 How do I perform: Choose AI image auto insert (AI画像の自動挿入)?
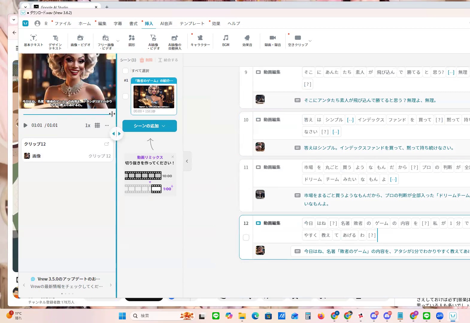(x=175, y=42)
